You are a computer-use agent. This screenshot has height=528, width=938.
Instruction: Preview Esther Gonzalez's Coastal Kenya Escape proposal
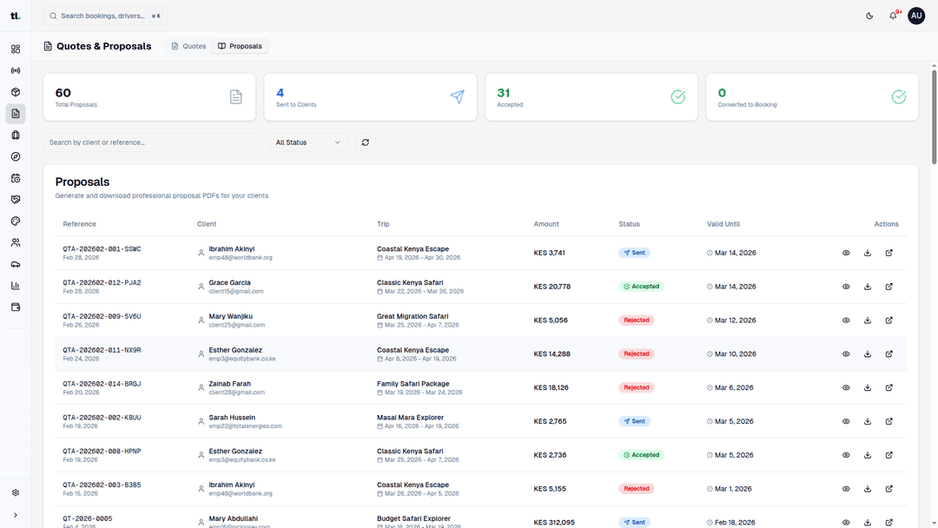point(846,354)
